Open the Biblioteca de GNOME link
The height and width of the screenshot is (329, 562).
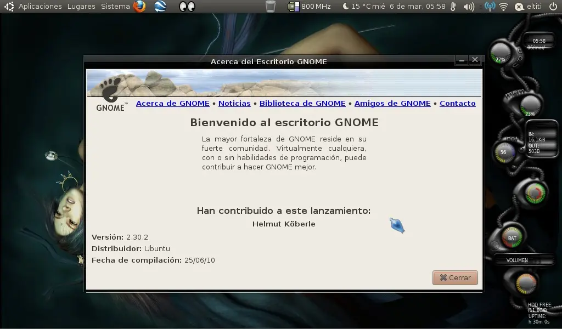[x=302, y=104]
